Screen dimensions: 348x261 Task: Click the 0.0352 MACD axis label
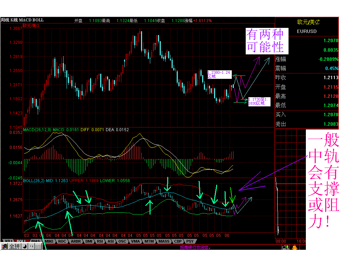coord(16,133)
